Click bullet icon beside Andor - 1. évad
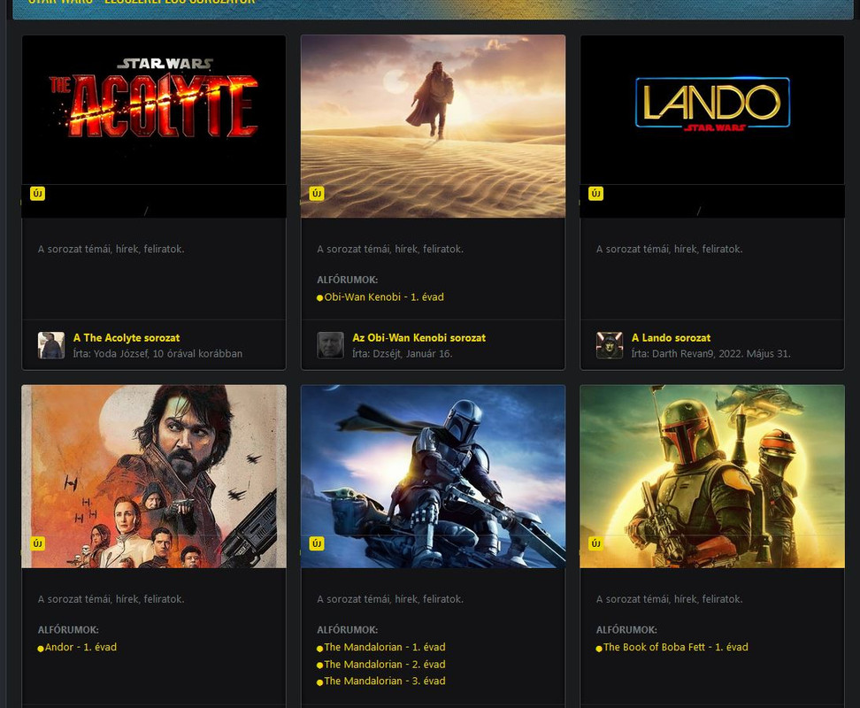Image resolution: width=860 pixels, height=708 pixels. [41, 648]
